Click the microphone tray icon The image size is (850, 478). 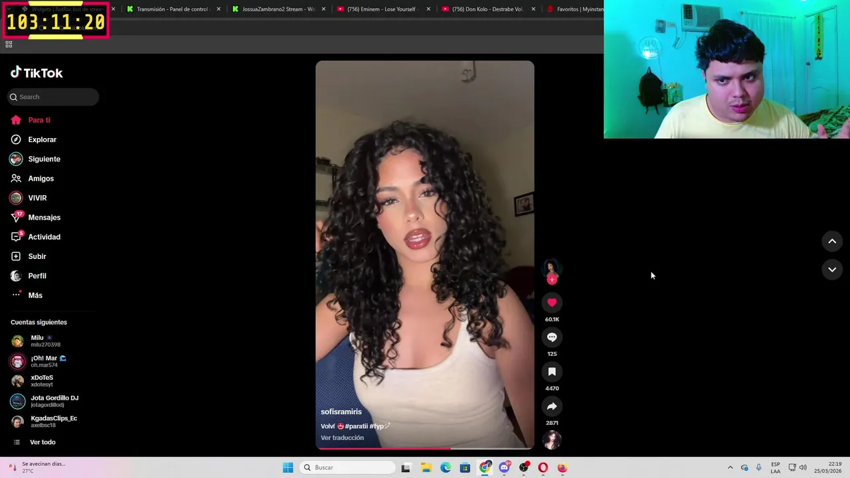tap(759, 467)
